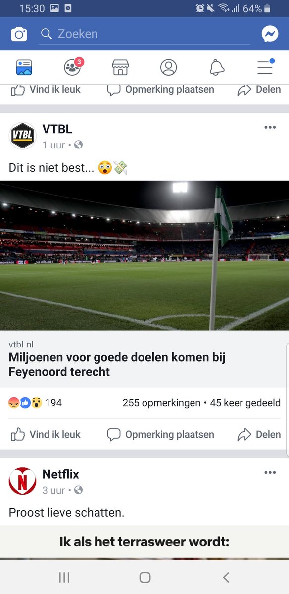Like the VTBL post with Vind ik leuk
Image resolution: width=289 pixels, height=594 pixels.
[46, 435]
